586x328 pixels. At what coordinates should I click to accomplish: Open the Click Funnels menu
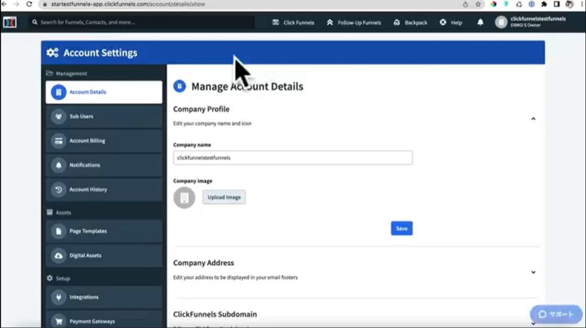pos(294,23)
